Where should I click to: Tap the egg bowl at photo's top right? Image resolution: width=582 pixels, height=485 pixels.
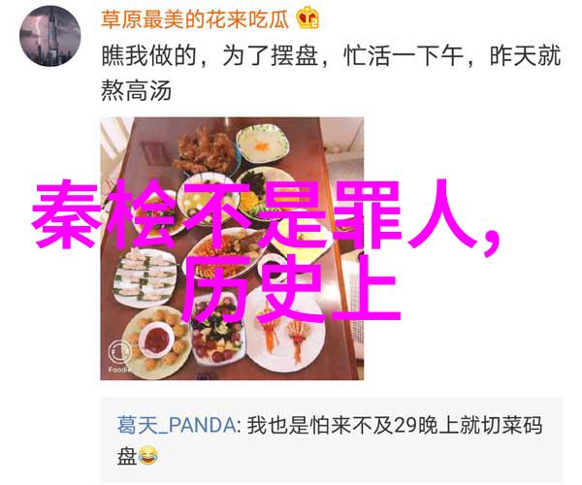(x=263, y=144)
